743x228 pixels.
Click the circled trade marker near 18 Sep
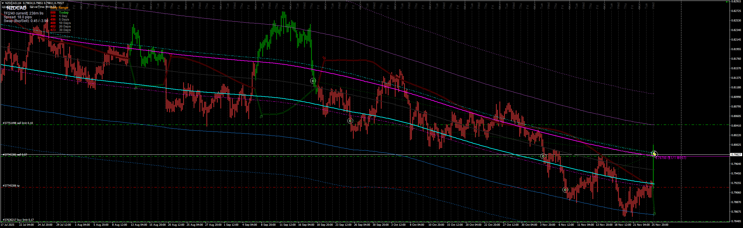[313, 81]
